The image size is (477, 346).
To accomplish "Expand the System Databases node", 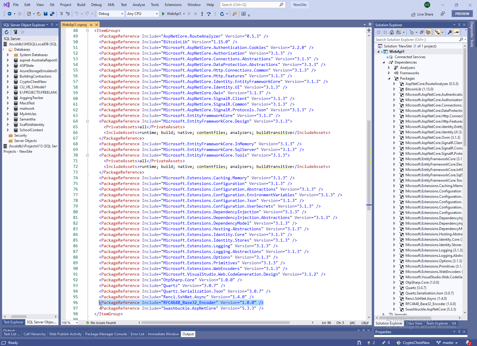I will pos(8,55).
